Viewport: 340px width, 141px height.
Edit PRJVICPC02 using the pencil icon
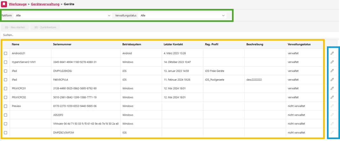point(332,97)
